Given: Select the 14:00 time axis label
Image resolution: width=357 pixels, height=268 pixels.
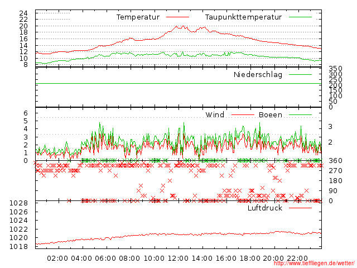Looking at the screenshot, I should 202,259.
